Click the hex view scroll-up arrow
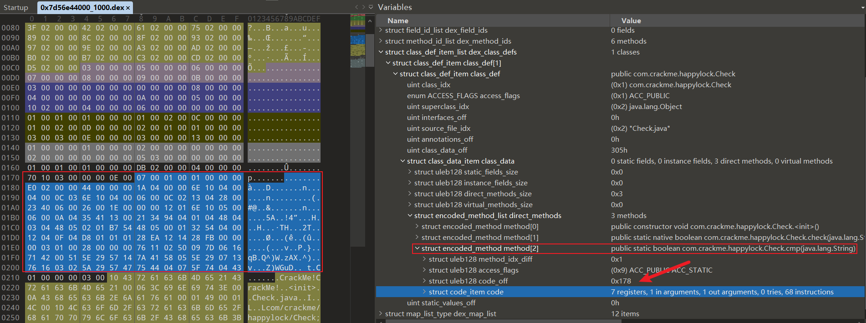This screenshot has width=866, height=323. point(370,20)
